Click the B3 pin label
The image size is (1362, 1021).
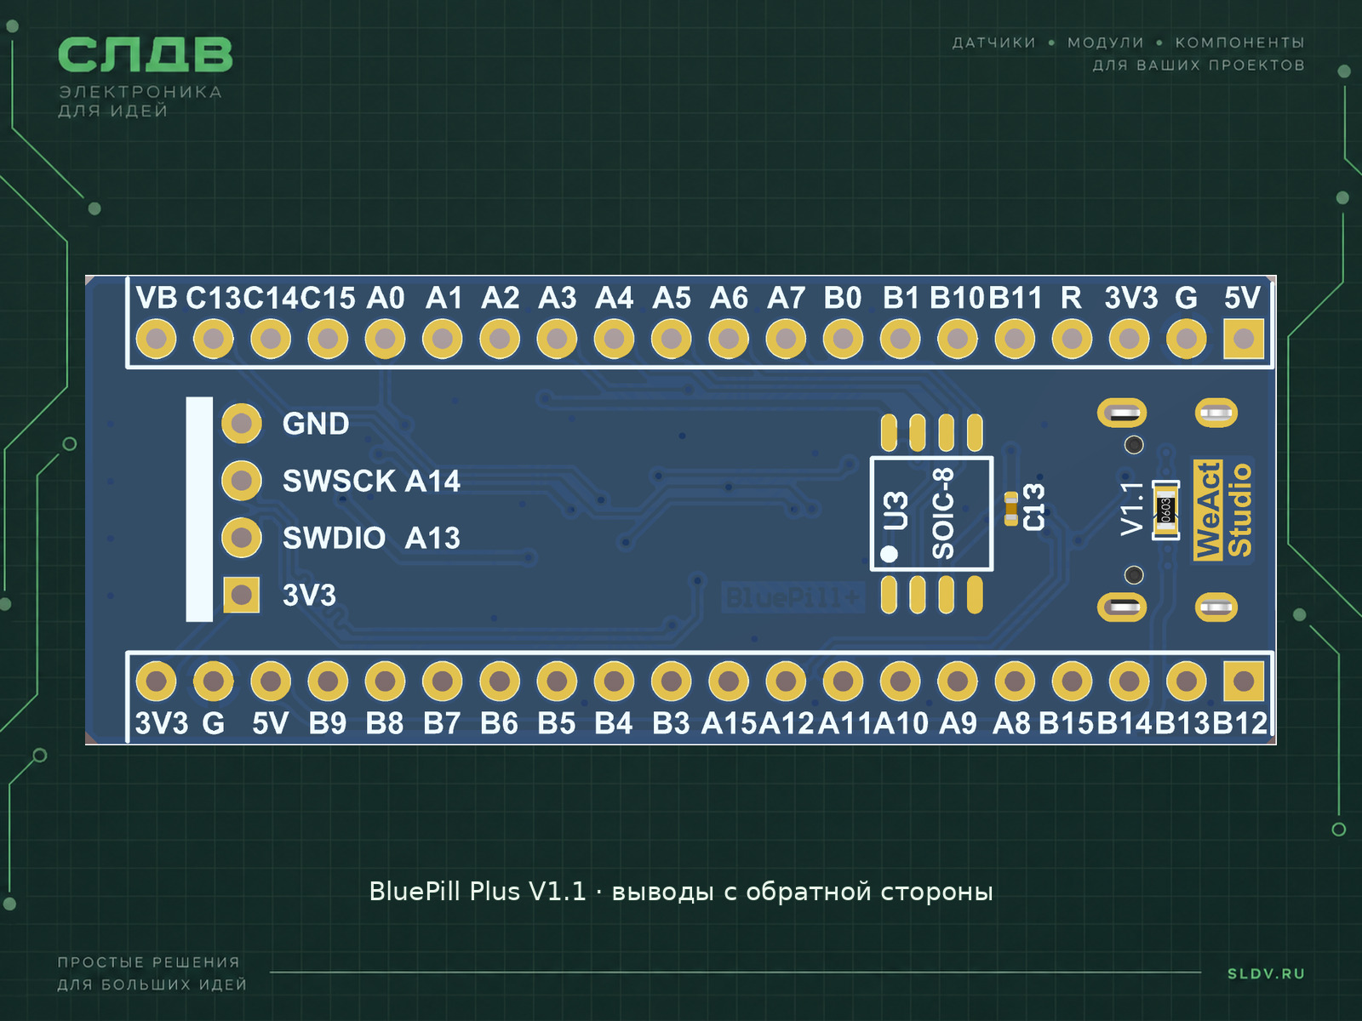[671, 723]
